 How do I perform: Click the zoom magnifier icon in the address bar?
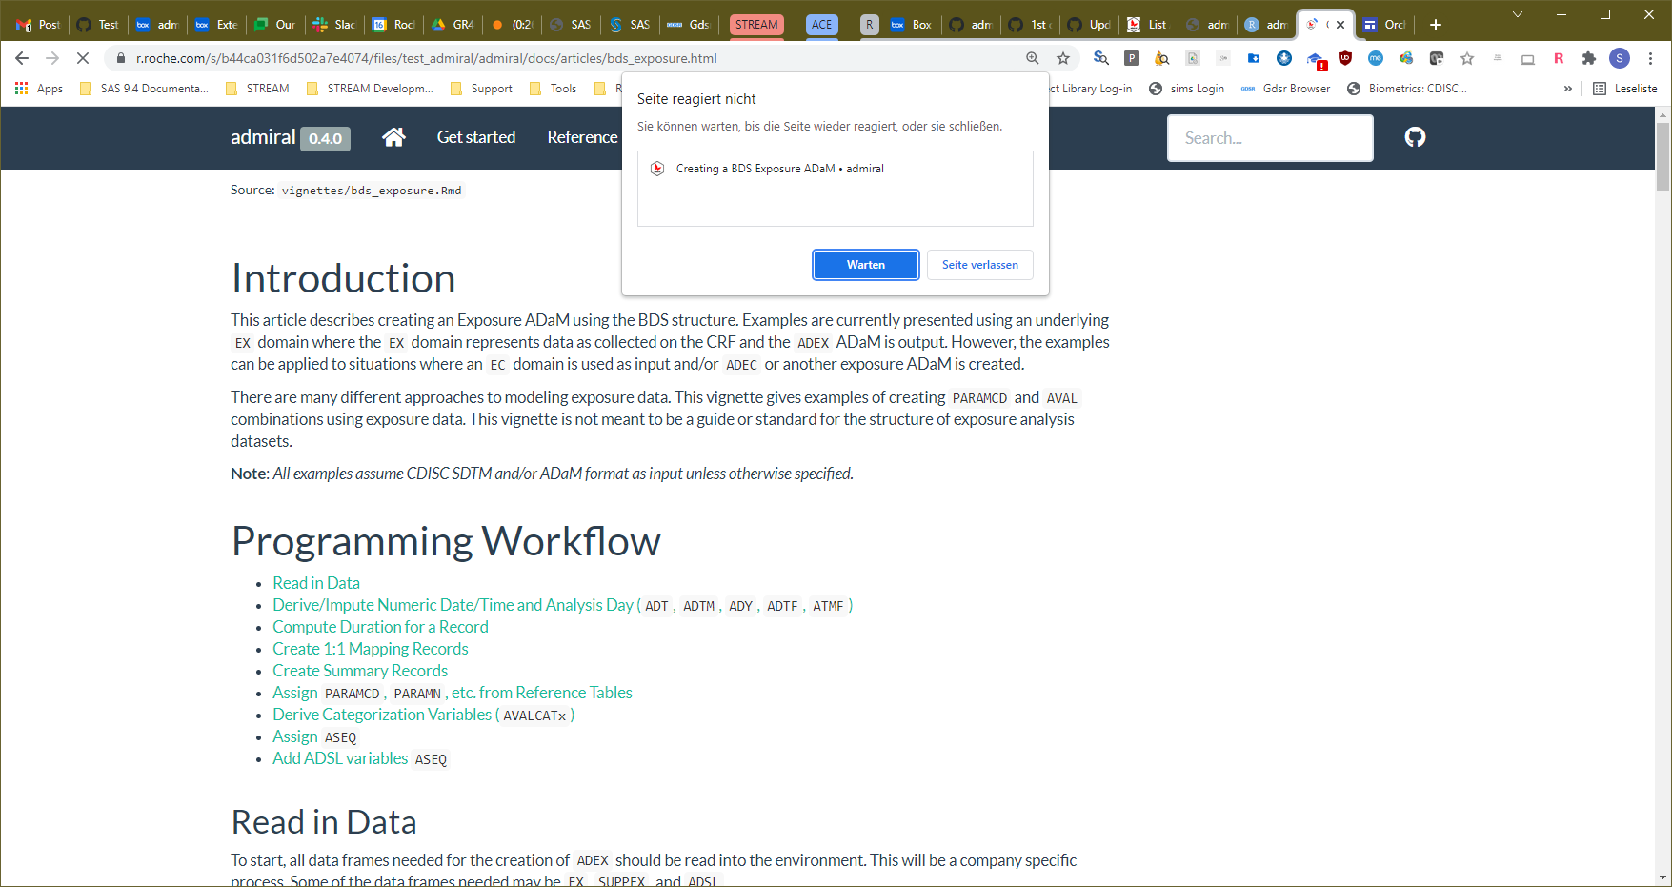point(1032,57)
